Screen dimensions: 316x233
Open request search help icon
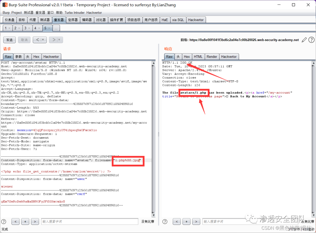4,222
